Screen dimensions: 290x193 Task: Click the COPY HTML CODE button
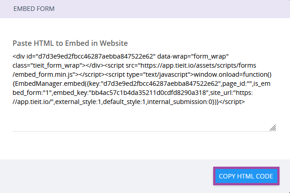(246, 176)
